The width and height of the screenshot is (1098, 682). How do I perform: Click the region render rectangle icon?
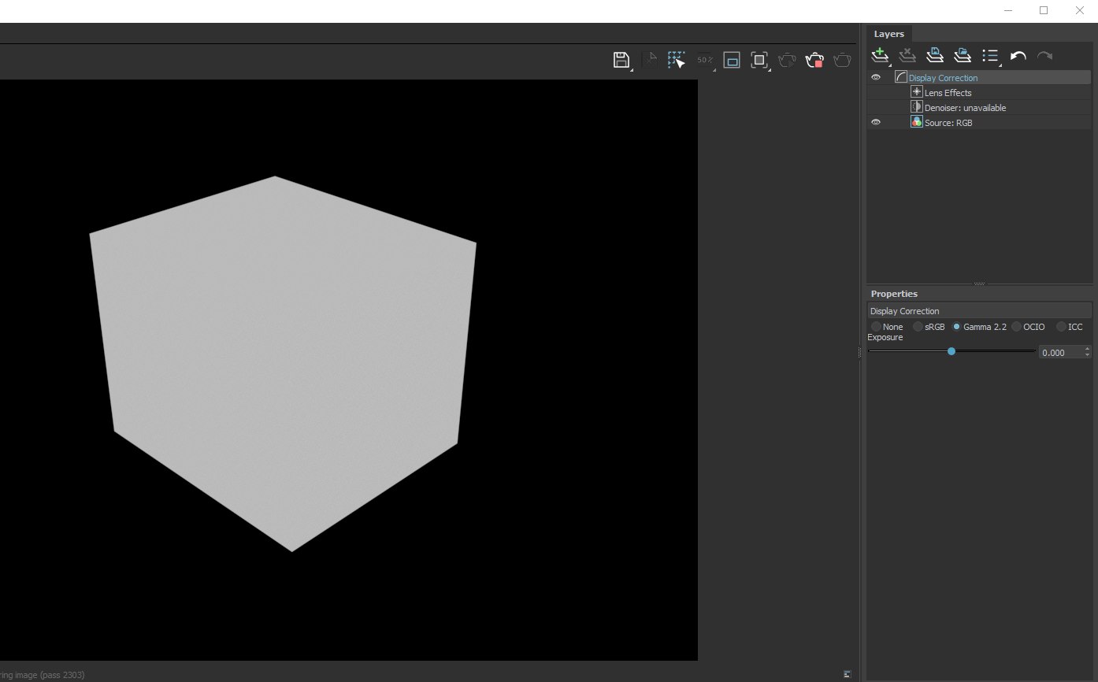(x=732, y=60)
